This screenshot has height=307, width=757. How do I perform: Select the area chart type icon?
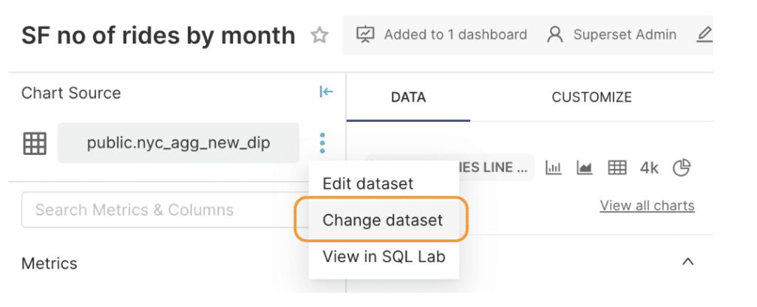585,168
